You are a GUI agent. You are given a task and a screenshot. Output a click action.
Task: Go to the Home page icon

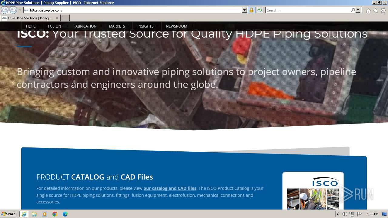pyautogui.click(x=368, y=11)
